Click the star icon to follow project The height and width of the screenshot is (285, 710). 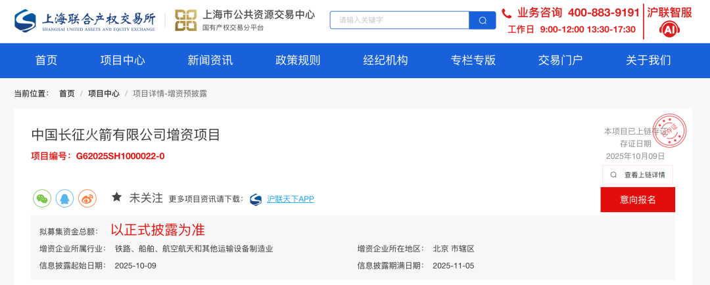pyautogui.click(x=117, y=197)
